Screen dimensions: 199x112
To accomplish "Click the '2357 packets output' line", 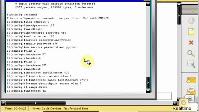I will (54, 7).
